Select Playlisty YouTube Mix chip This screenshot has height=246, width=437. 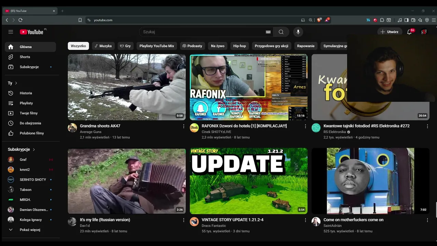coord(157,46)
